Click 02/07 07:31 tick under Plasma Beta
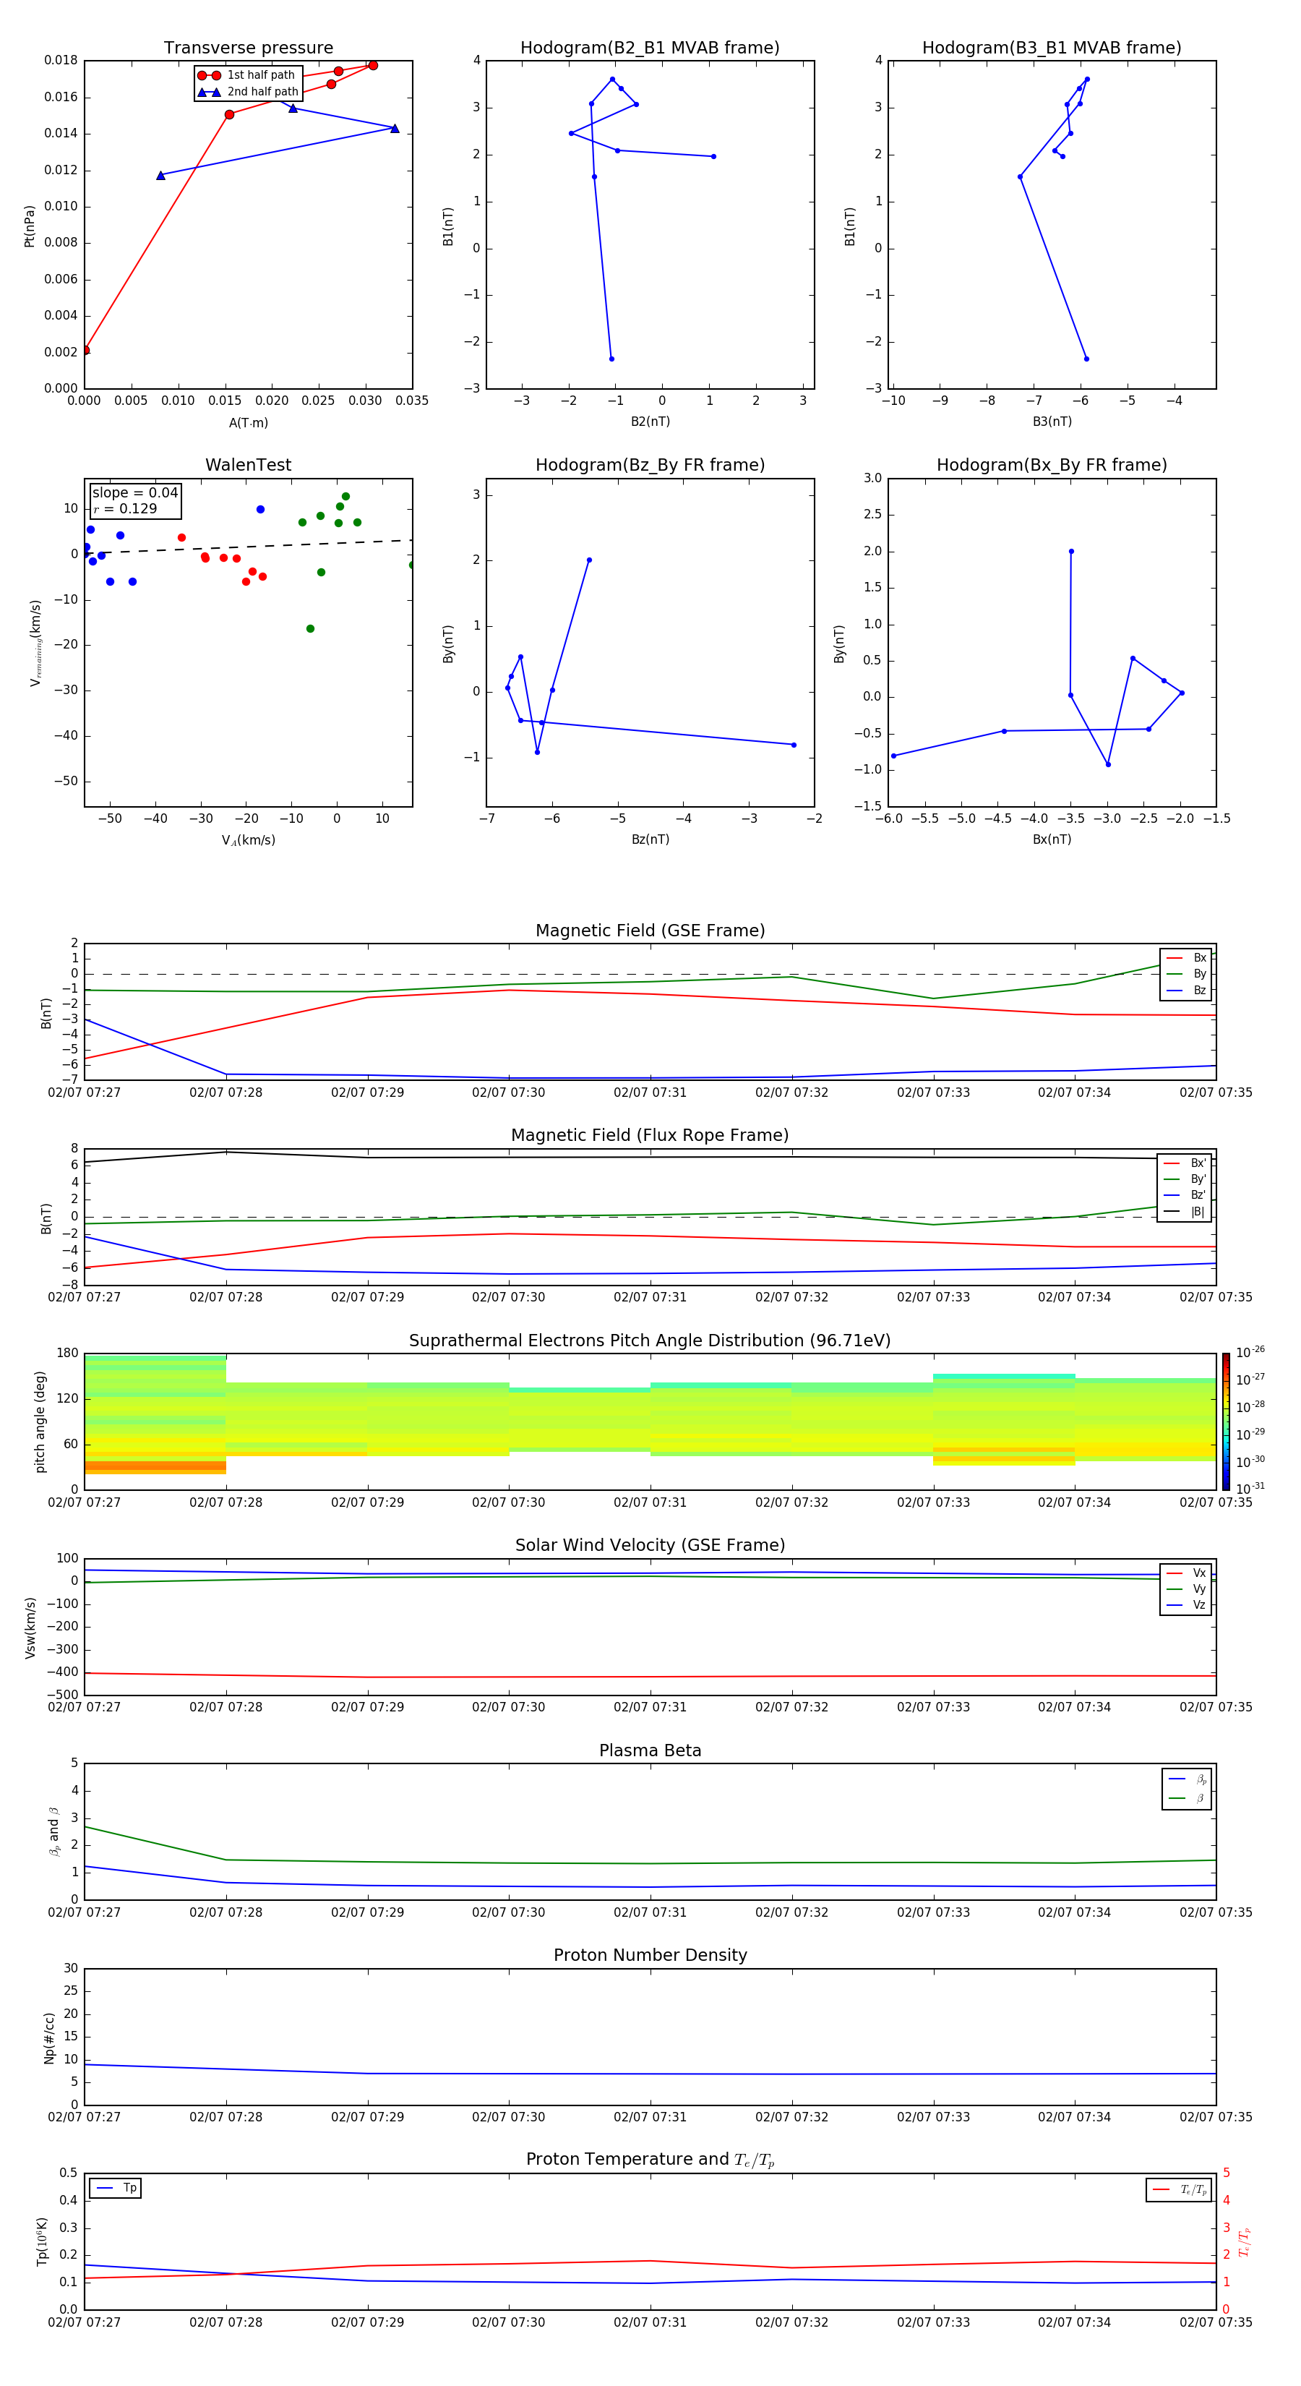1301x2386 pixels. [x=650, y=1912]
